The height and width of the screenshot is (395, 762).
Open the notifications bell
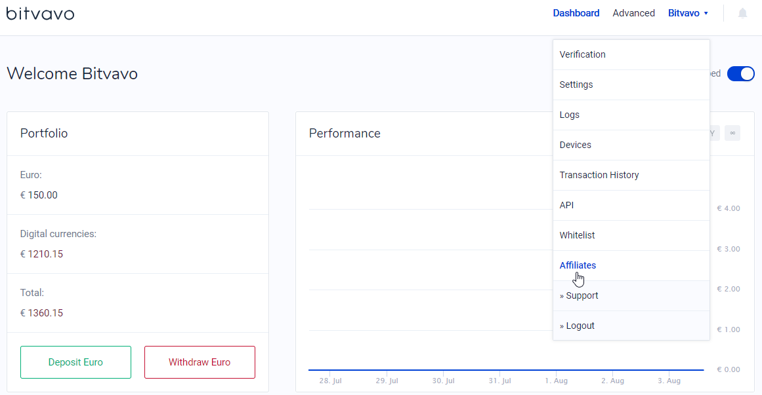742,13
